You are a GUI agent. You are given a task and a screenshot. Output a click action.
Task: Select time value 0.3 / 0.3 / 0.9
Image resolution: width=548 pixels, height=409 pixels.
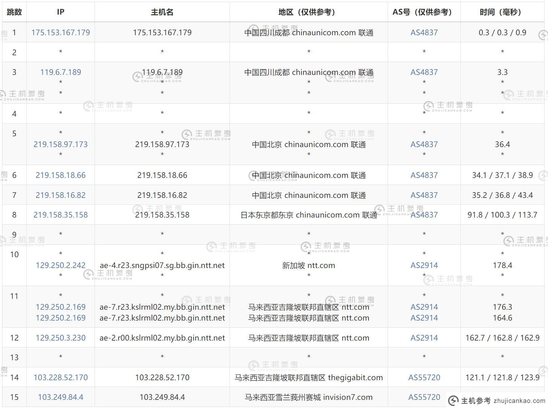click(x=502, y=33)
